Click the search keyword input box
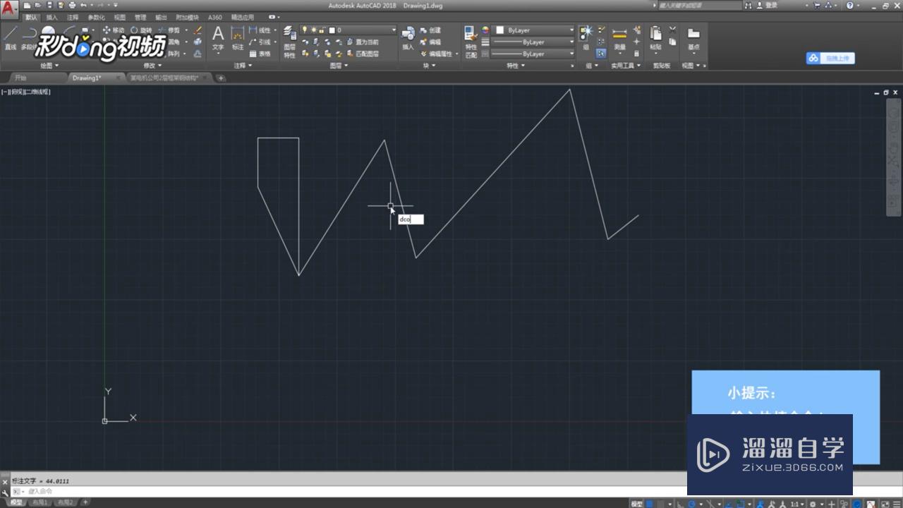903x508 pixels. click(700, 5)
